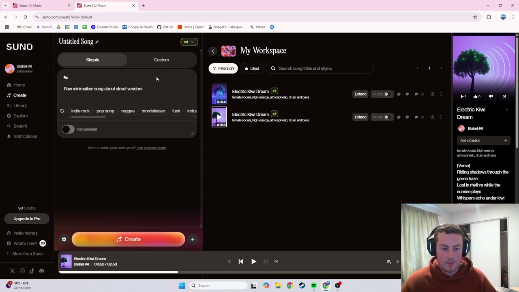Open Spotify from the Windows taskbar
Screen dimensions: 519x292
pos(314,286)
